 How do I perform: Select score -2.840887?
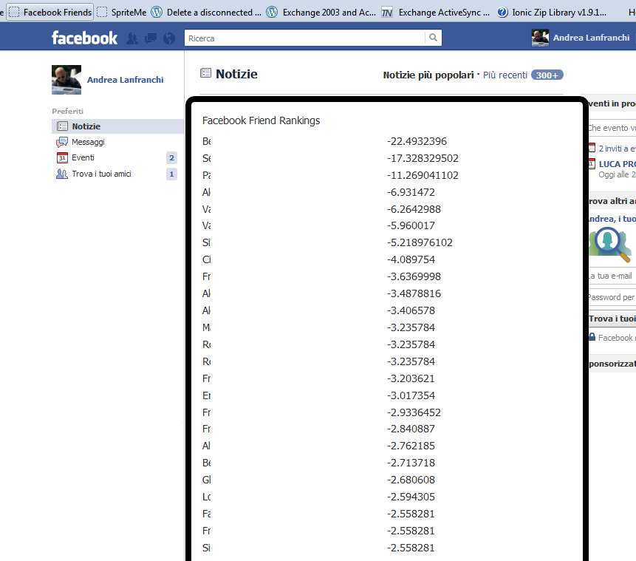point(411,429)
